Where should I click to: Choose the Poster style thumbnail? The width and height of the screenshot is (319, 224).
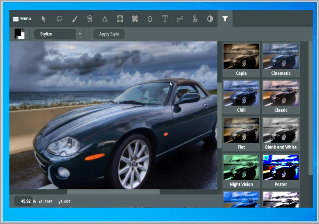click(281, 171)
